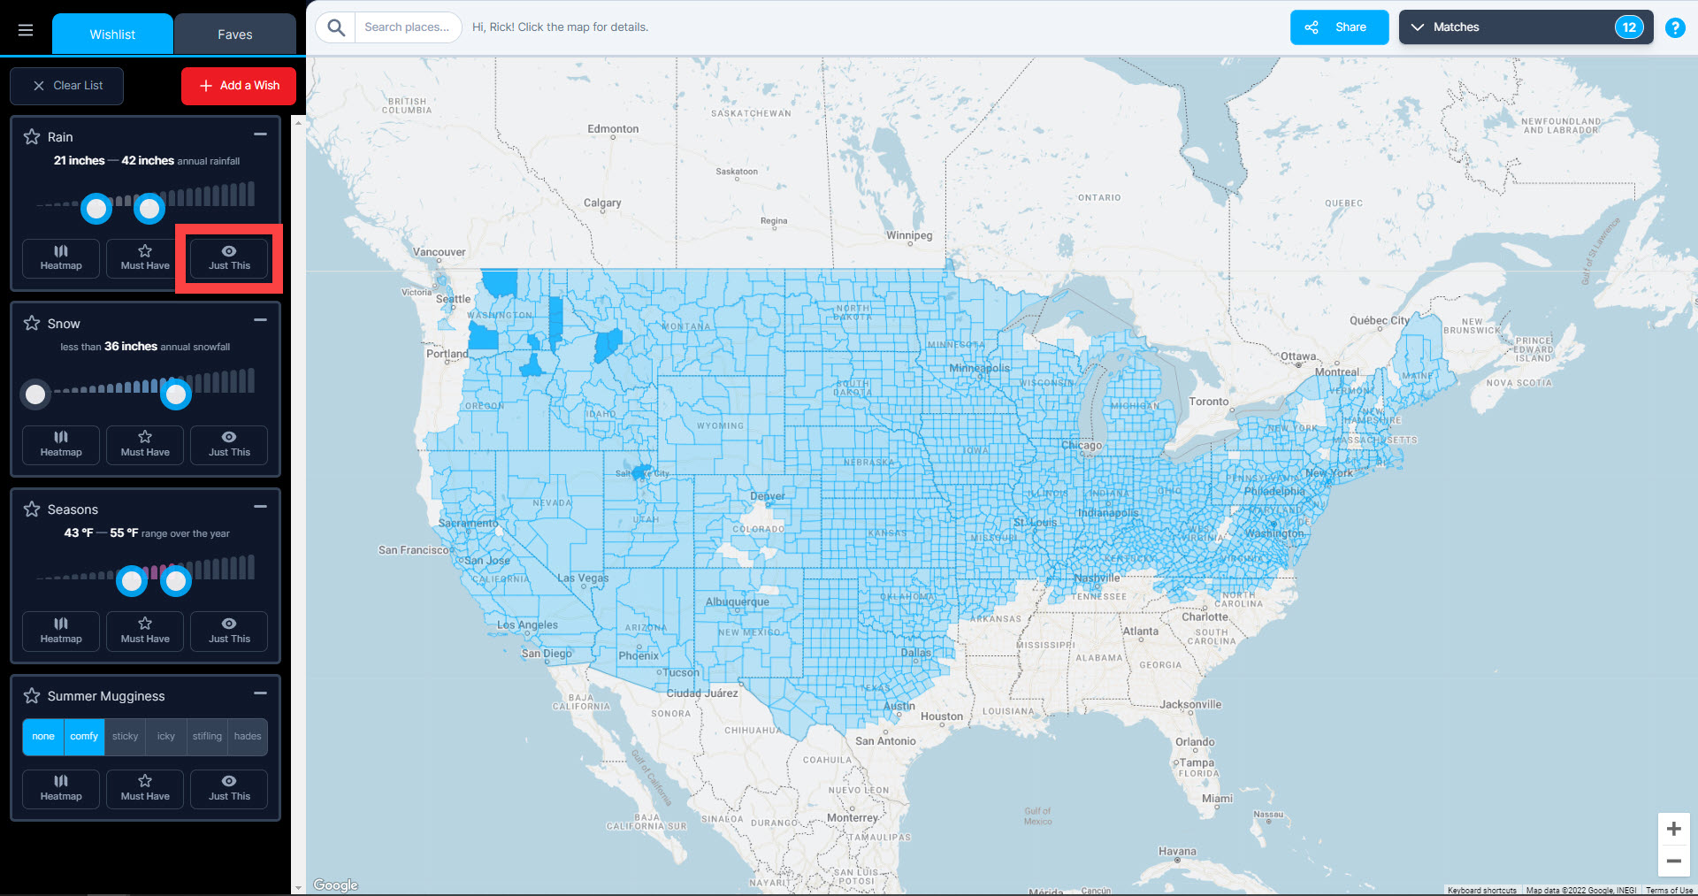Select the sticky mugginess level
This screenshot has height=896, width=1698.
click(125, 736)
